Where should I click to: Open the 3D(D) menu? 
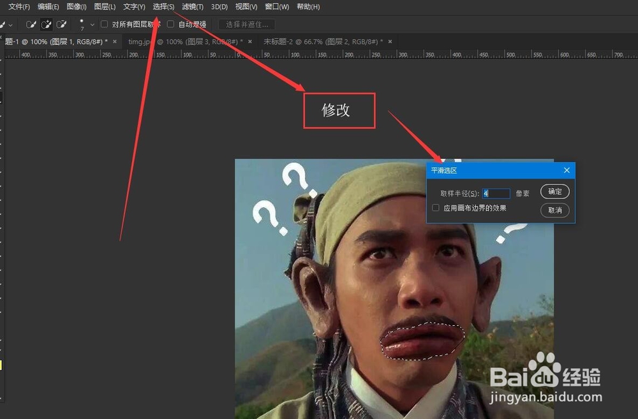click(219, 6)
